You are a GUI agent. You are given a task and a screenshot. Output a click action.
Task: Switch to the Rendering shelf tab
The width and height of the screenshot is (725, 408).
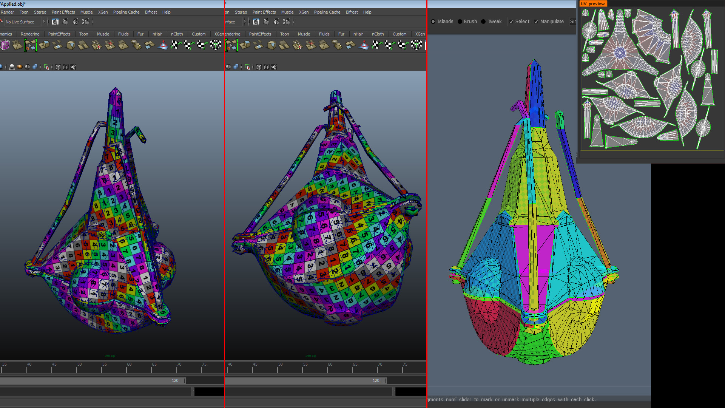(30, 34)
